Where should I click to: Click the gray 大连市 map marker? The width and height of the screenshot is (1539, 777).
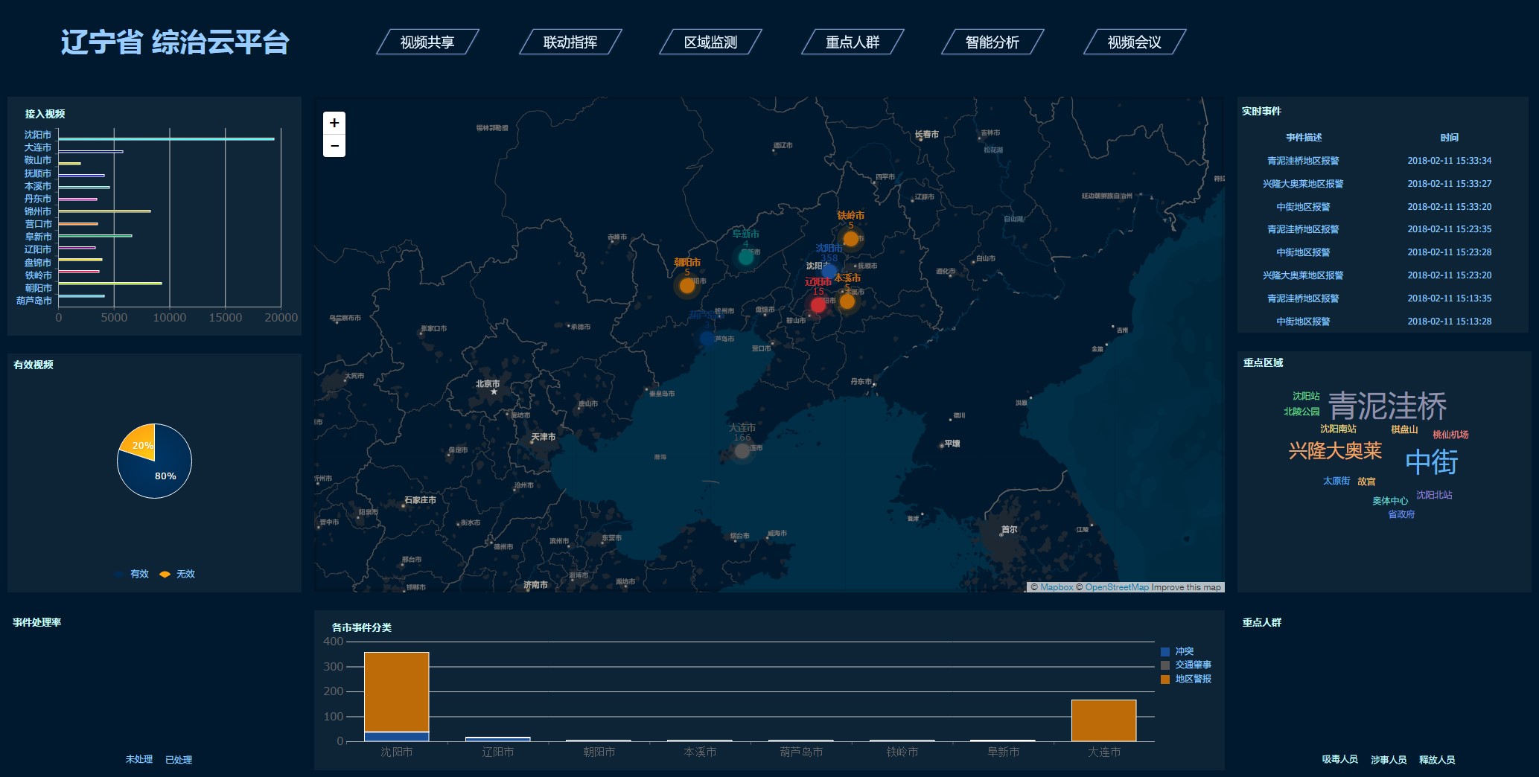(x=742, y=450)
